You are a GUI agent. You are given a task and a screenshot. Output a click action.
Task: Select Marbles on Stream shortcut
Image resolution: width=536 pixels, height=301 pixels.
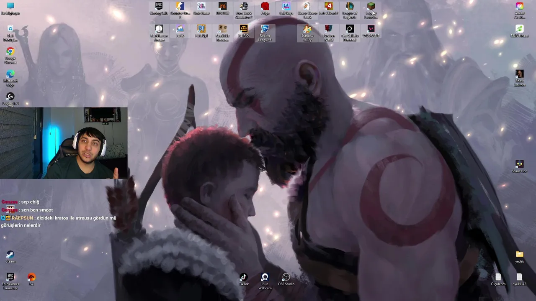[159, 33]
